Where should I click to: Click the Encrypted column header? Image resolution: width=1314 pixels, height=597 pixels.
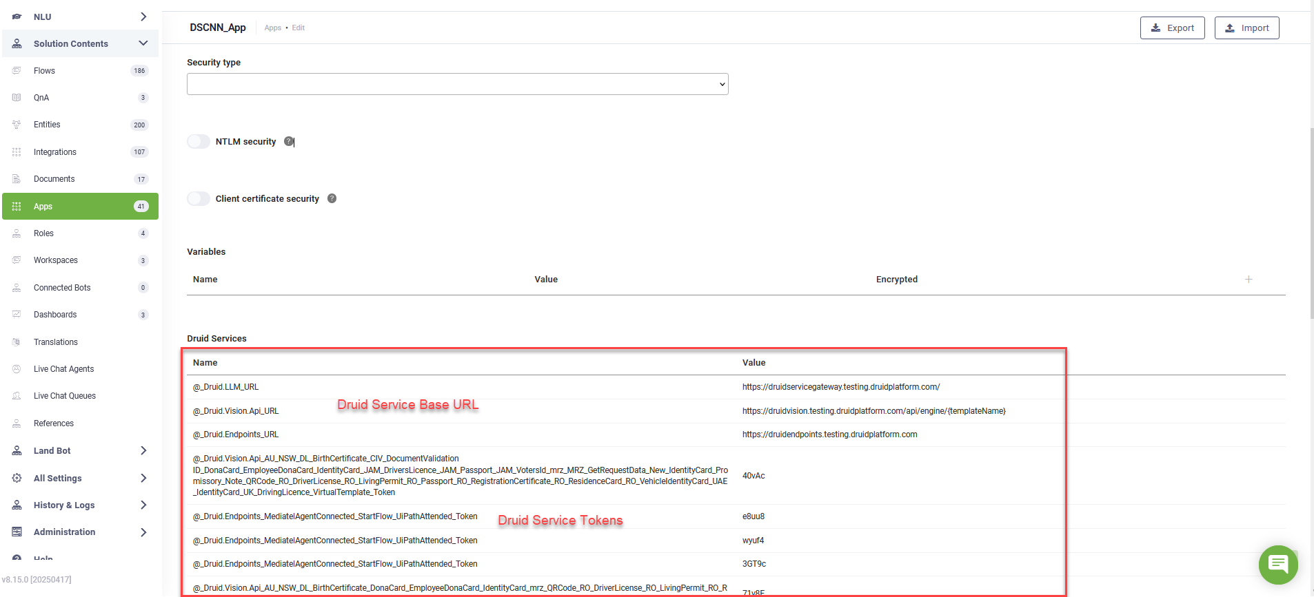tap(897, 279)
